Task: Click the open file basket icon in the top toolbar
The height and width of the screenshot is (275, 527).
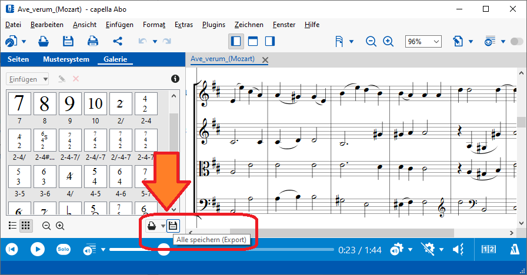Action: tap(44, 41)
